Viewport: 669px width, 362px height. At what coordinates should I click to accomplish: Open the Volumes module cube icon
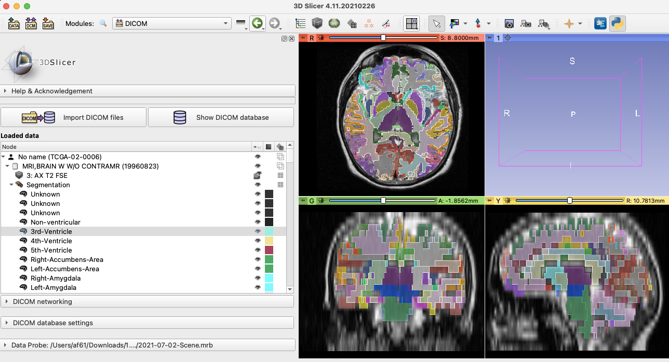[x=317, y=23]
